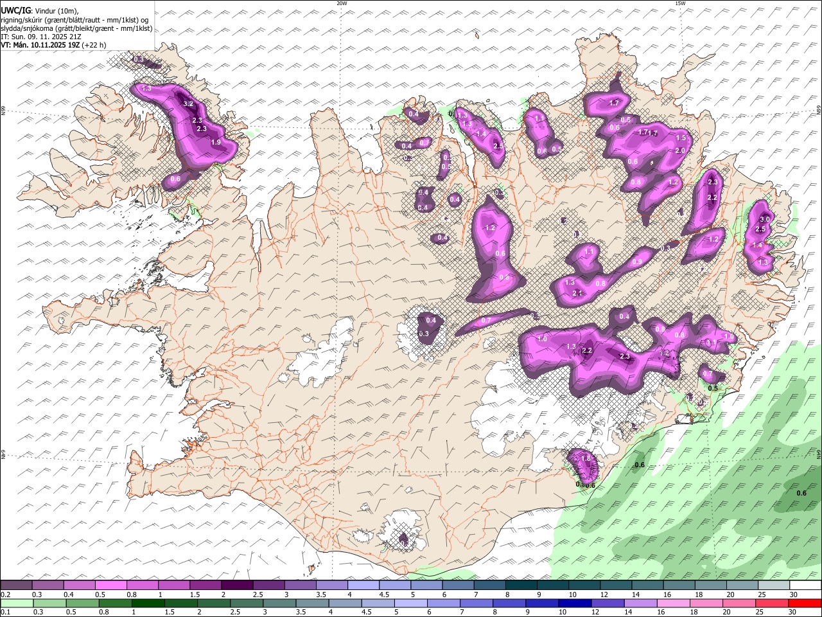Pick the darkest purple 2 swatch in the snow scale

click(x=237, y=585)
